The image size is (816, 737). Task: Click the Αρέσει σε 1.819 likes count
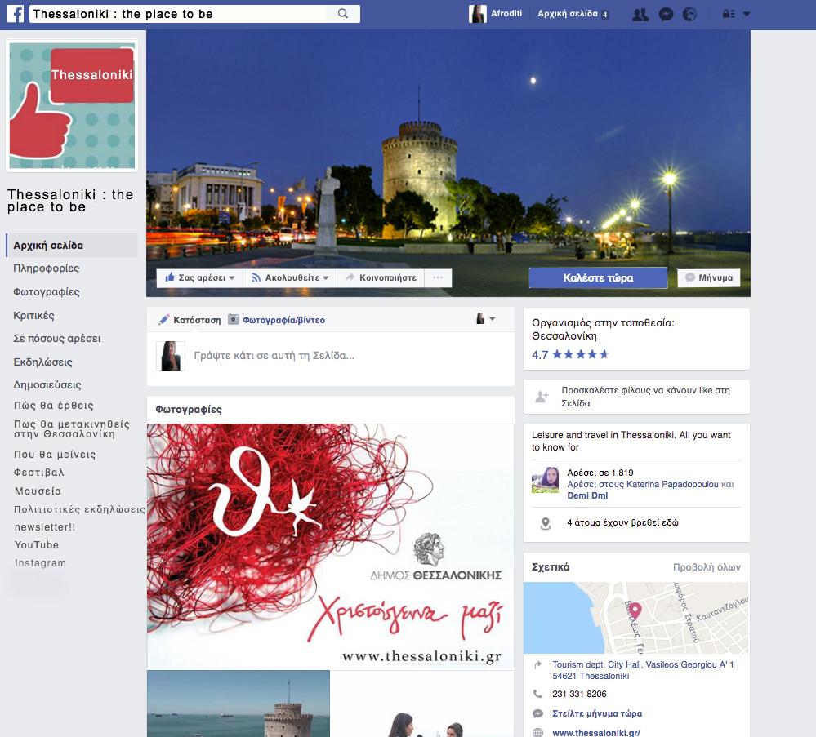pyautogui.click(x=600, y=473)
